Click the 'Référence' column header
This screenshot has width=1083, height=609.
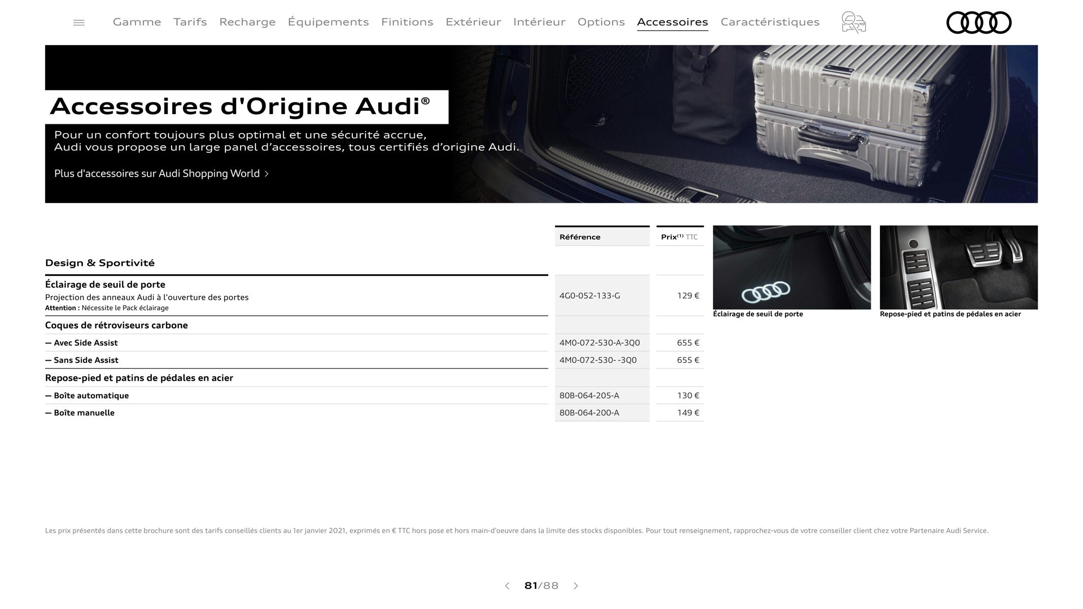602,237
